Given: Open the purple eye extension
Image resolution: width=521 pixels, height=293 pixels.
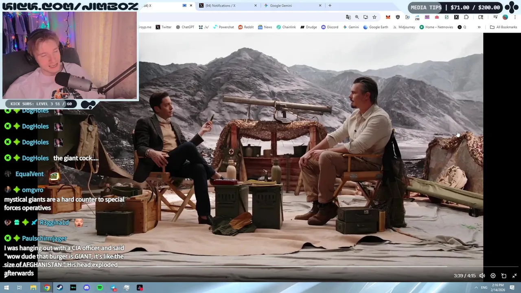Looking at the screenshot, I should coord(427,17).
